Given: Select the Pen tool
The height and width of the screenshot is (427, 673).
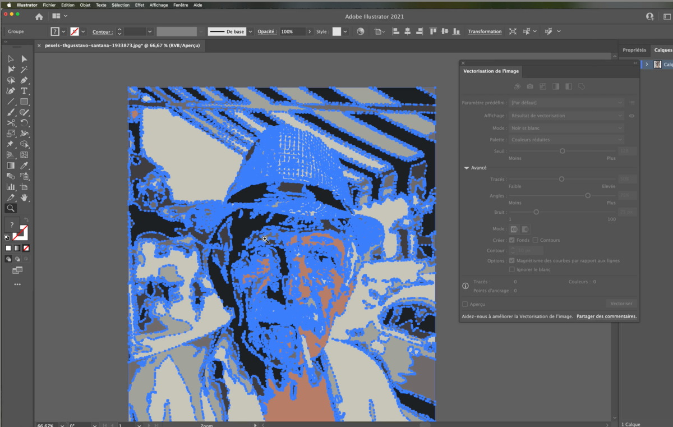Looking at the screenshot, I should pos(24,80).
